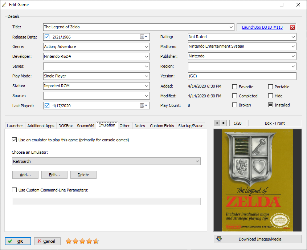
Task: Expand the Series dropdown
Action: pos(147,66)
